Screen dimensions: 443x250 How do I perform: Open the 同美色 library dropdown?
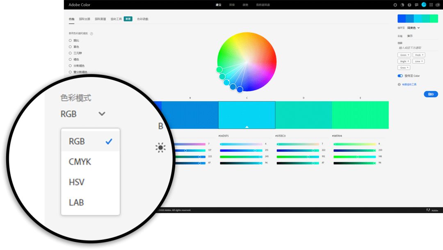click(x=413, y=28)
